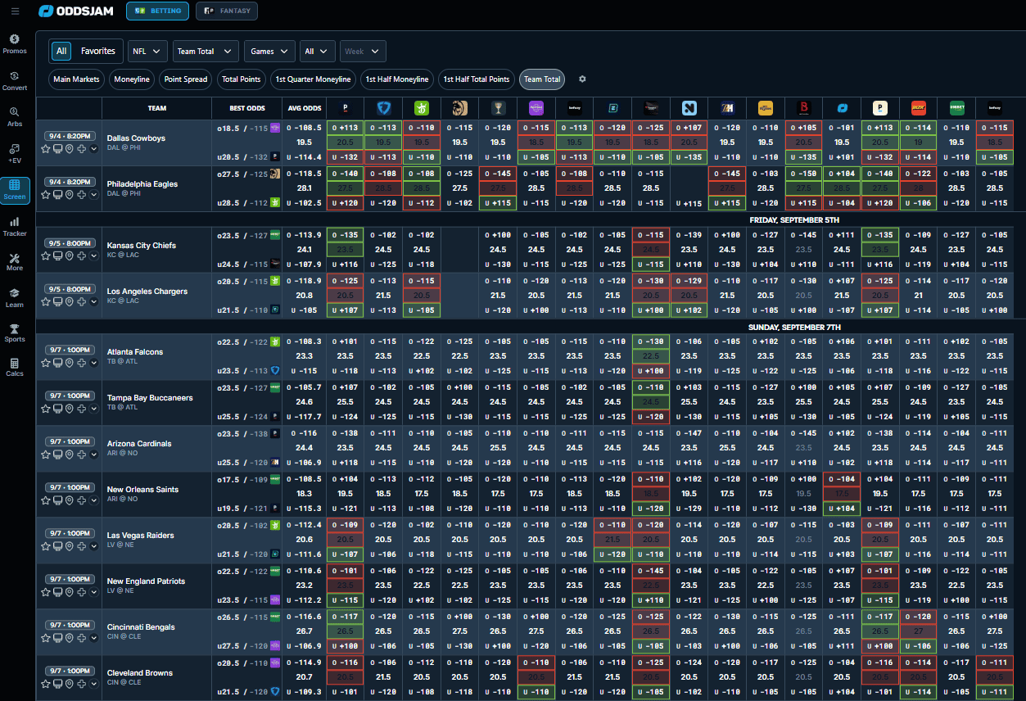Viewport: 1026px width, 701px height.
Task: Open the +EV page in the sidebar
Action: [15, 153]
